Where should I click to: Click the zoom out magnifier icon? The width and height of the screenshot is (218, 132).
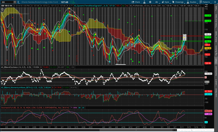[x=188, y=130]
